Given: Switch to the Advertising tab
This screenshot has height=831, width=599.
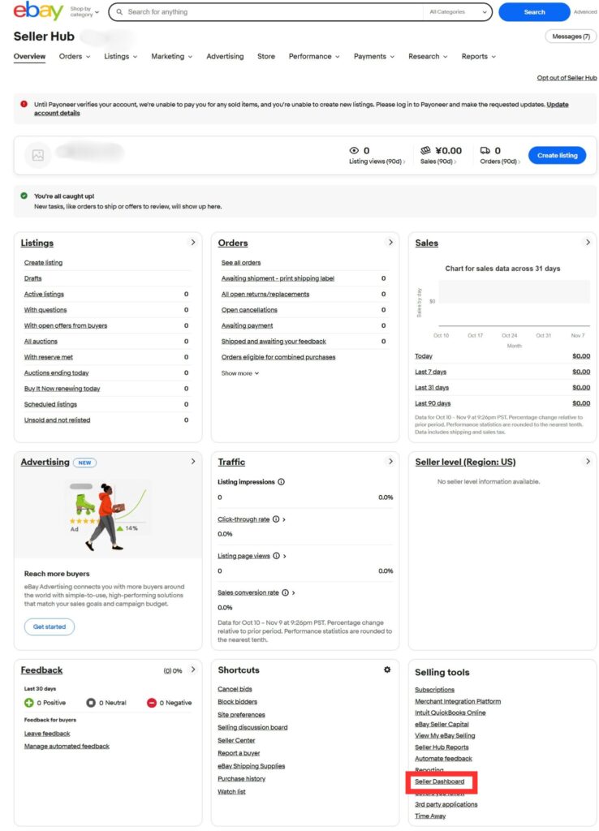Looking at the screenshot, I should (x=225, y=57).
